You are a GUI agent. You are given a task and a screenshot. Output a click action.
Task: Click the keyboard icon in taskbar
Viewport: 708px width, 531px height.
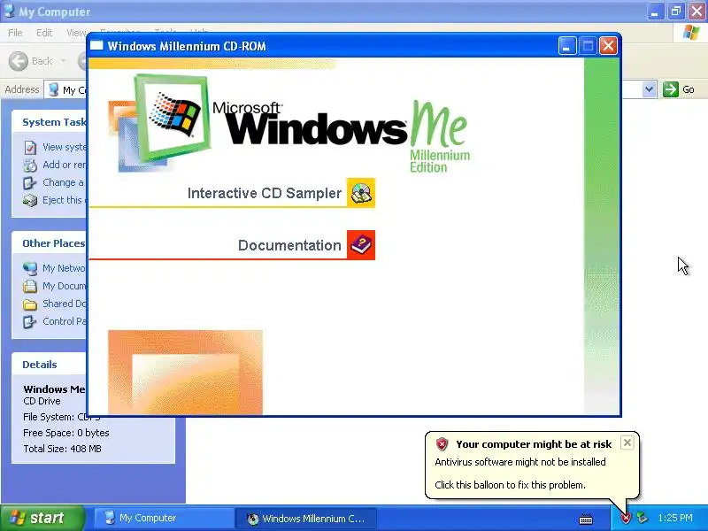(x=586, y=519)
